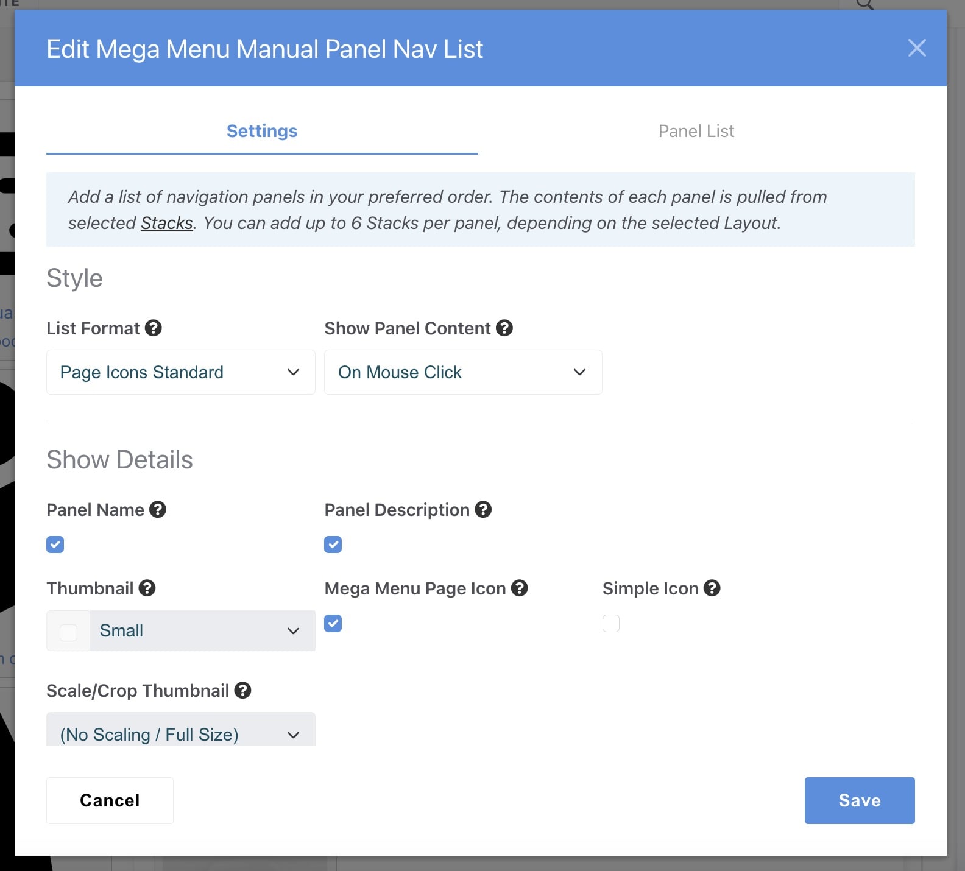Screen dimensions: 965x871
Task: Enable the Thumbnail checkbox
Action: click(x=69, y=632)
